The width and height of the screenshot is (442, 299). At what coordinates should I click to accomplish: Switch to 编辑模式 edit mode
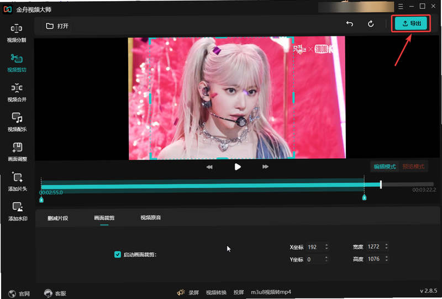[385, 166]
